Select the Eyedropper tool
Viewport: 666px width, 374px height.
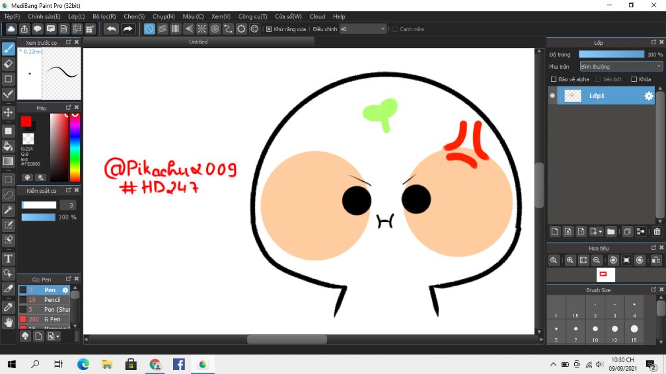coord(8,306)
